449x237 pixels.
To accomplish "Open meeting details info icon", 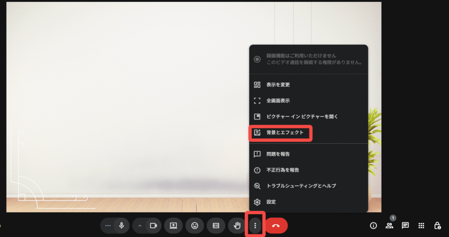I will pyautogui.click(x=374, y=226).
